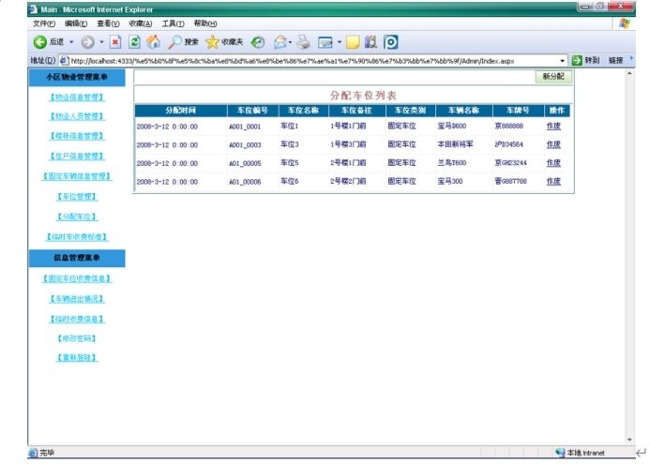The image size is (650, 464).
Task: Open the 【车位管理】 sidebar link
Action: click(77, 196)
